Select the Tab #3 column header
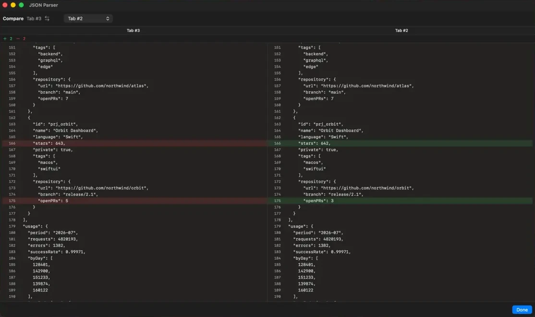Viewport: 535px width, 317px height. point(133,30)
